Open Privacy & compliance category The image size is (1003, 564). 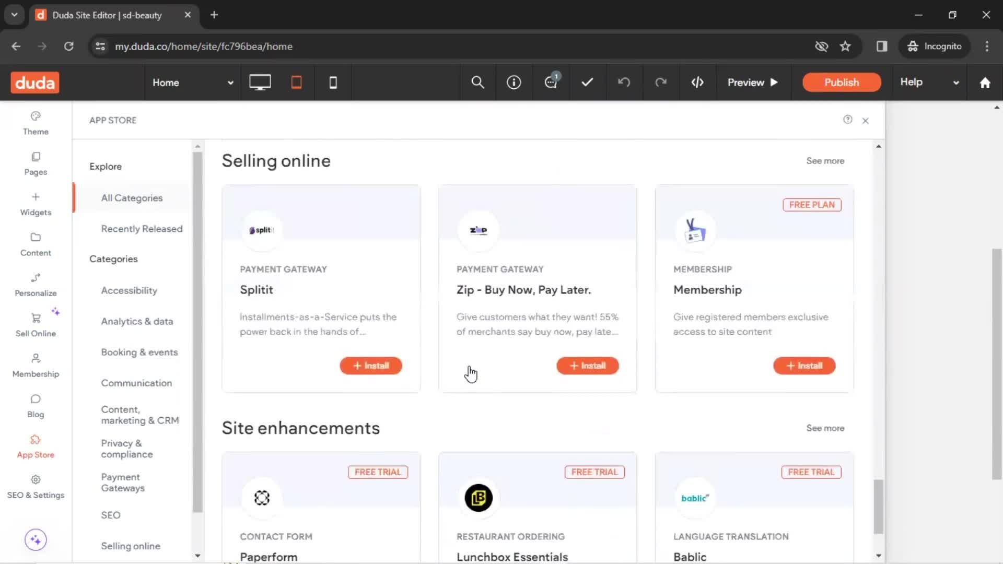click(127, 449)
